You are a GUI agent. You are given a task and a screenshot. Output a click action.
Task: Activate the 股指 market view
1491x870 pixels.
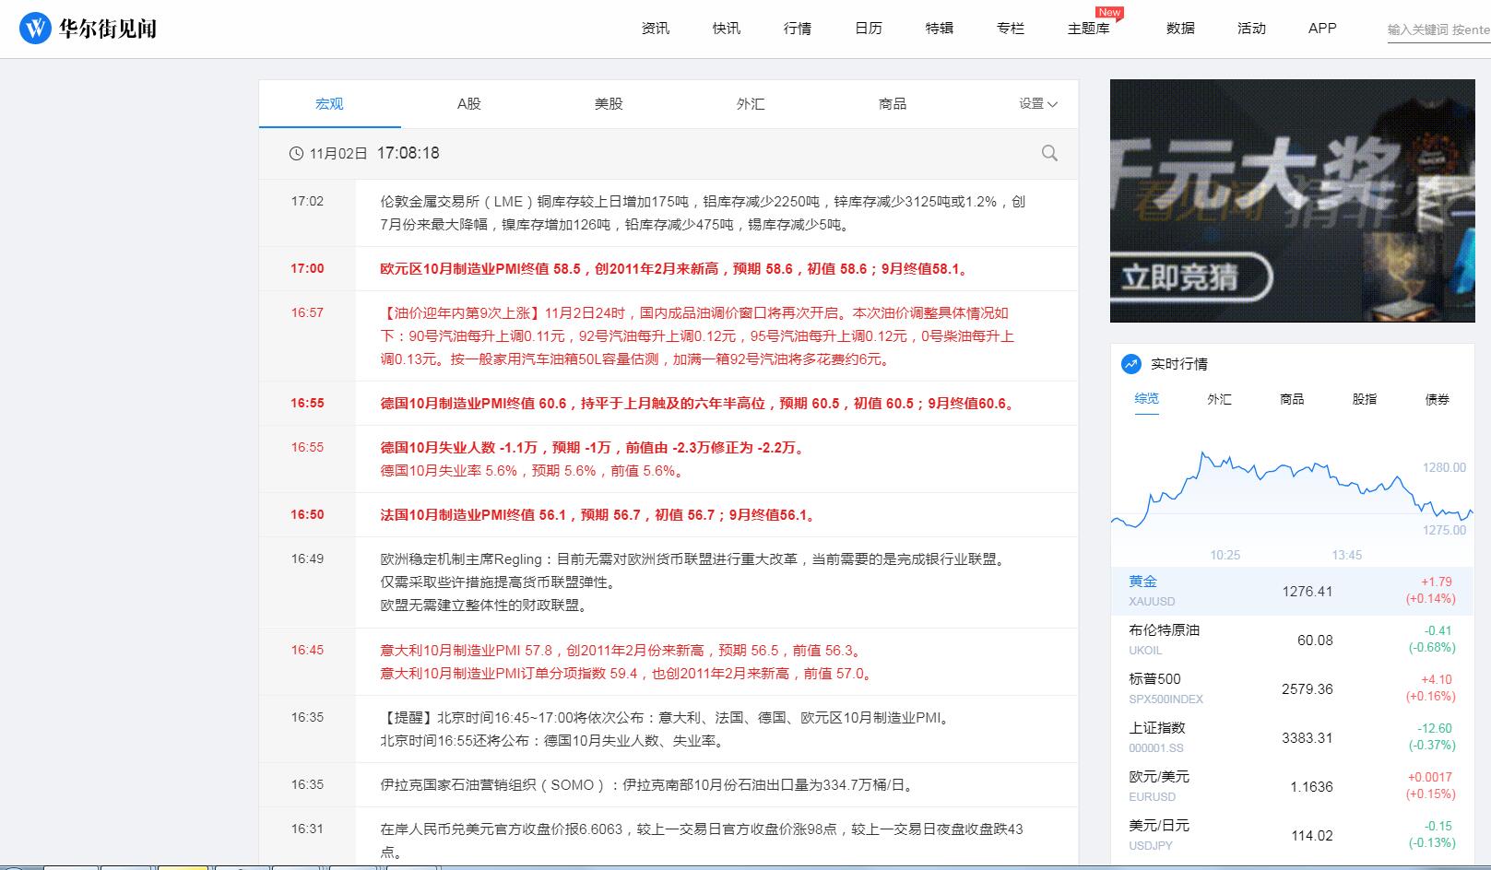[1364, 399]
